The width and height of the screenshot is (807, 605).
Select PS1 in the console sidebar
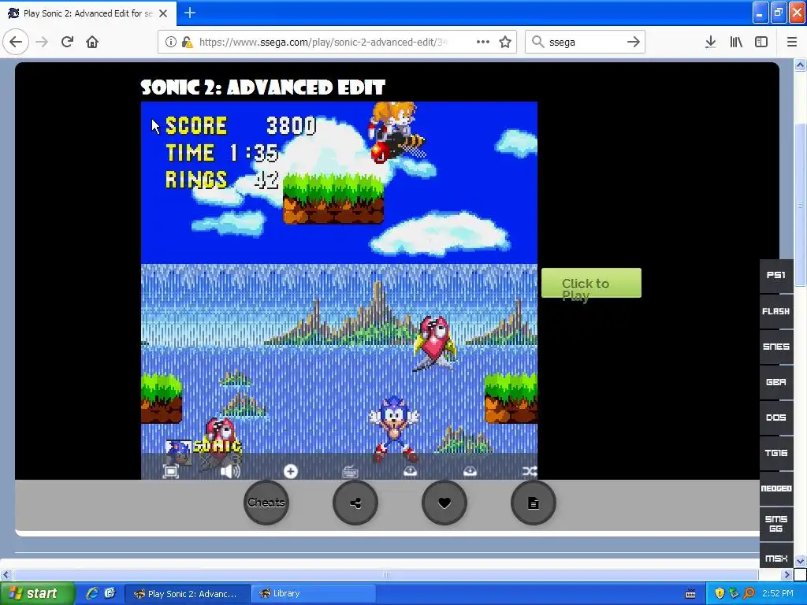[x=776, y=275]
